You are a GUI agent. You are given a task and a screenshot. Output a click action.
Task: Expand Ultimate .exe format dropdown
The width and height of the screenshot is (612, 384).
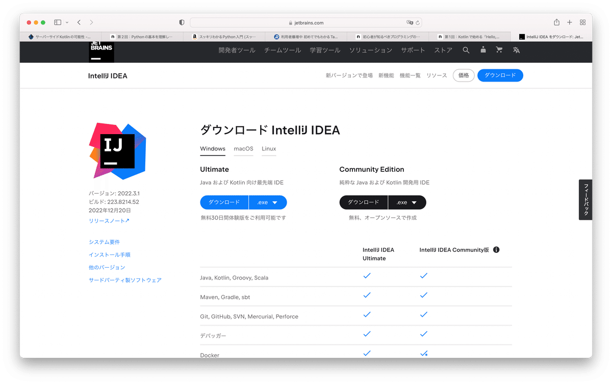(268, 202)
